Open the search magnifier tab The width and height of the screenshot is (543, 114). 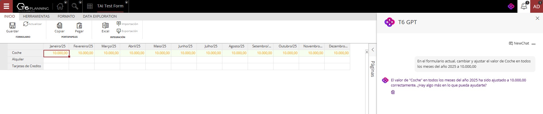(x=75, y=6)
